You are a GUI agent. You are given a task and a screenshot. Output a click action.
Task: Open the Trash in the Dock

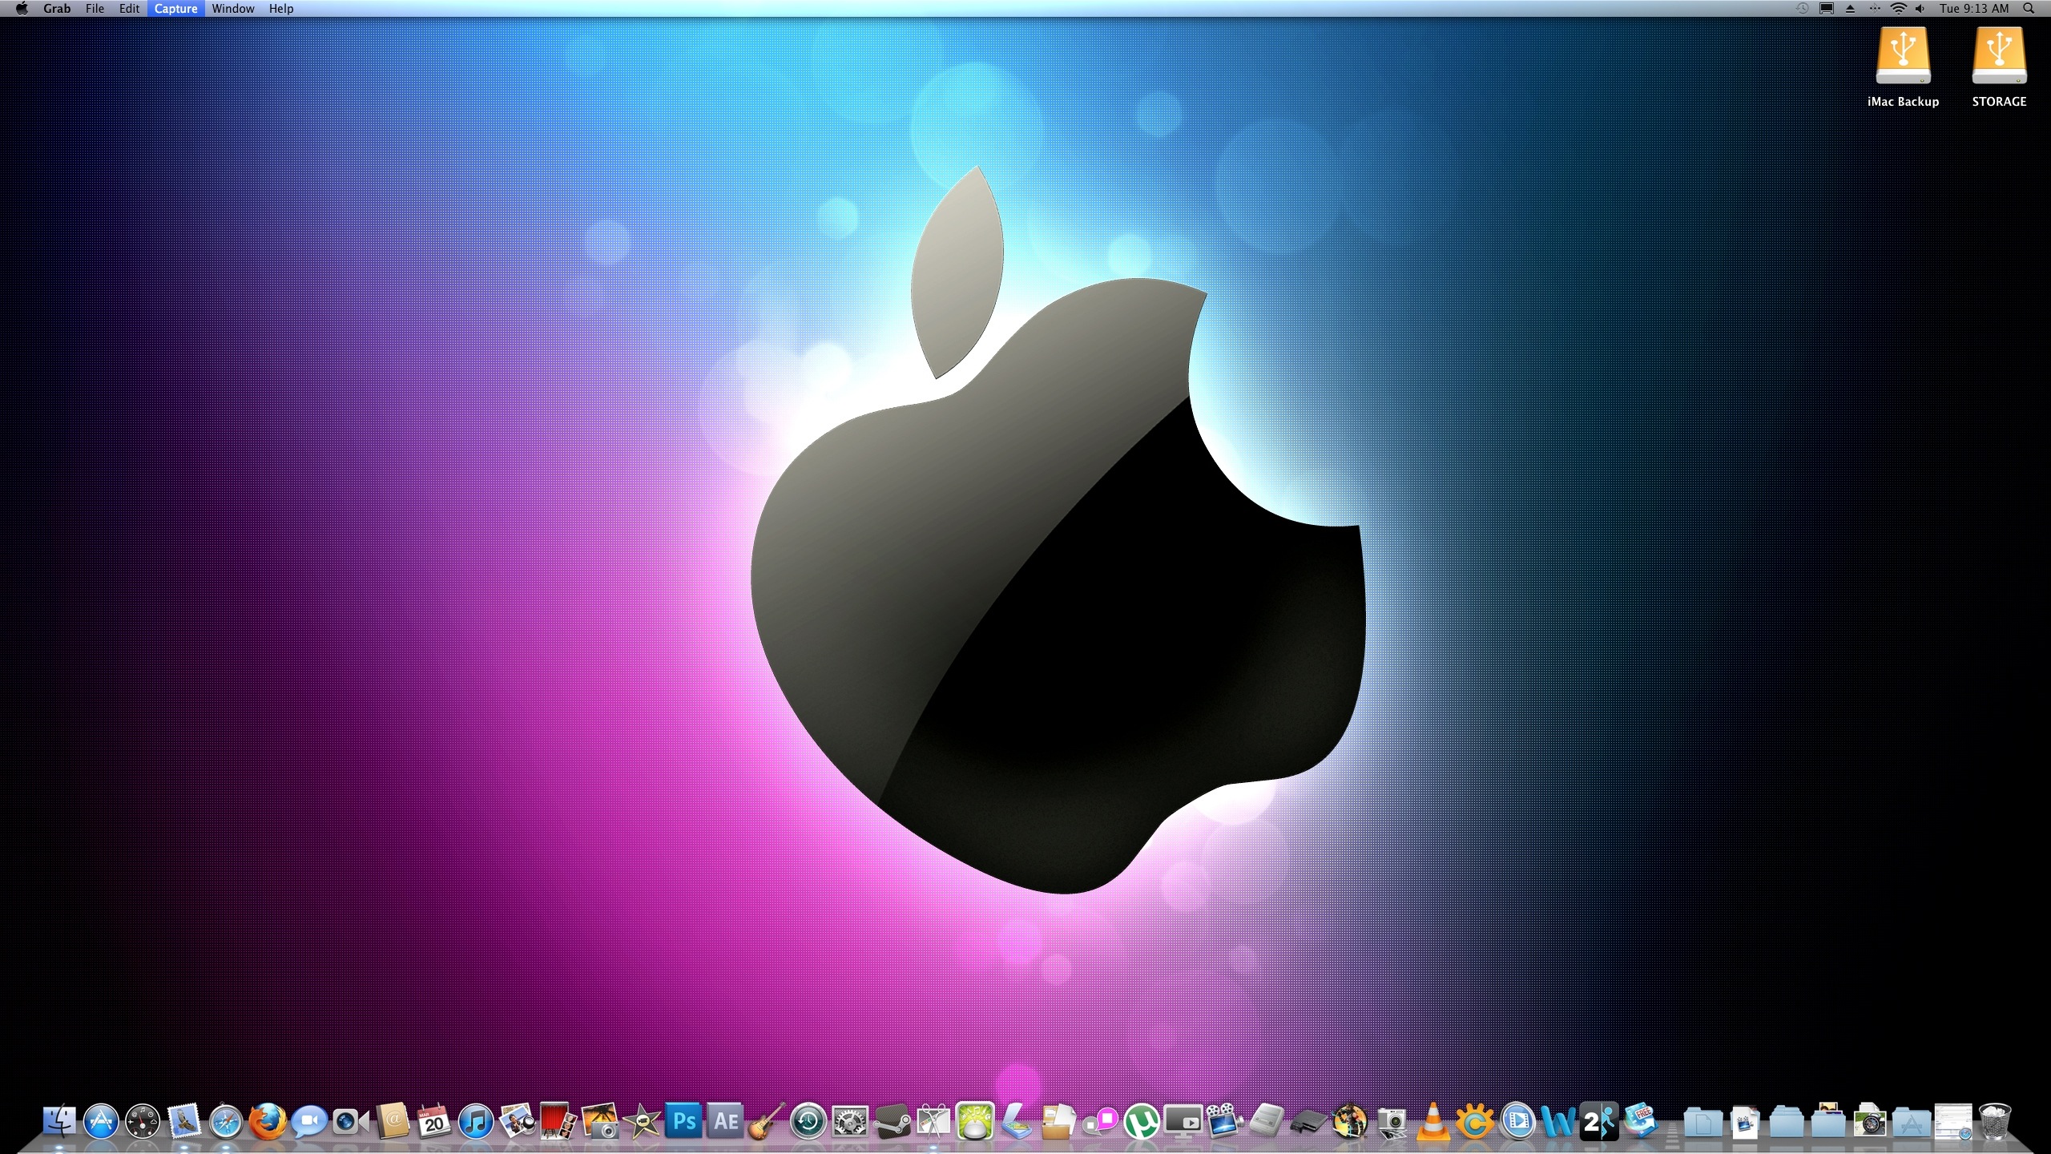(1995, 1121)
